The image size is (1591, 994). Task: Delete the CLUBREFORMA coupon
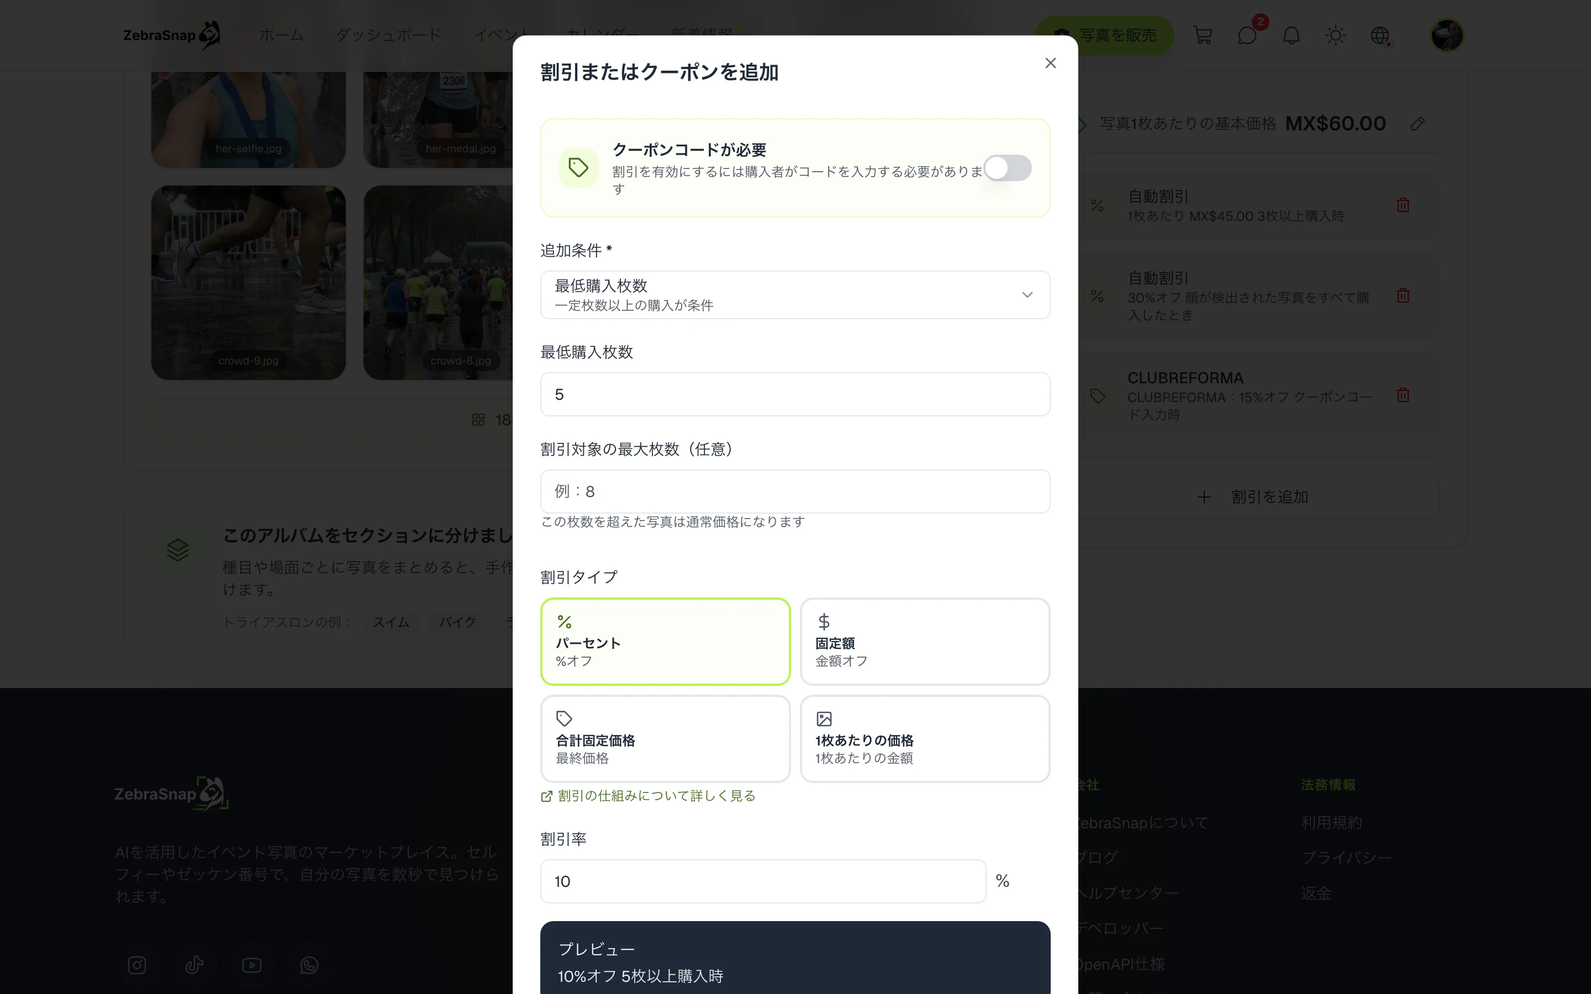pyautogui.click(x=1403, y=395)
